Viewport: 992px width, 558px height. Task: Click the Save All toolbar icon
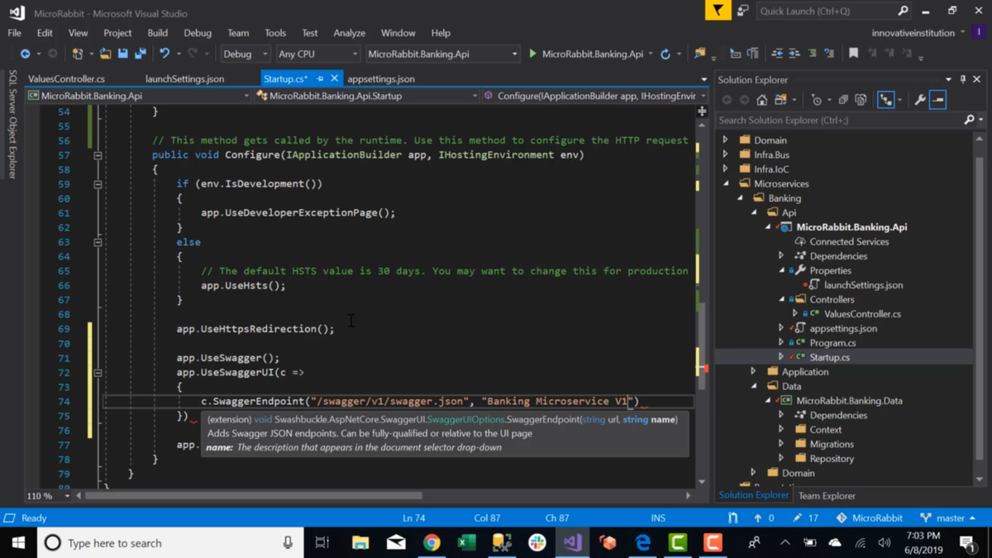(141, 54)
